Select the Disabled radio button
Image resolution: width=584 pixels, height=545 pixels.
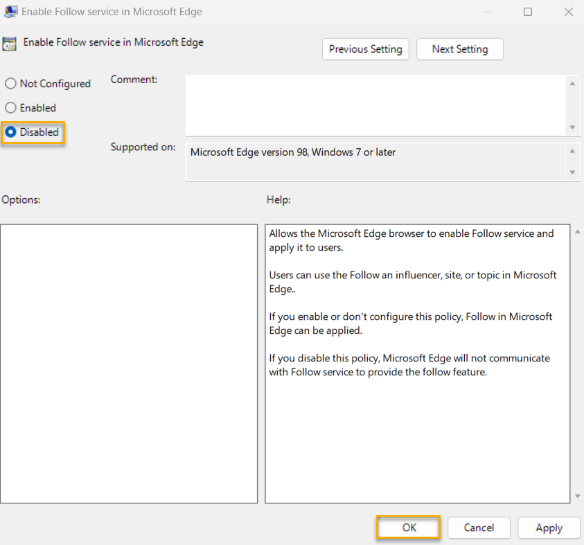[10, 132]
